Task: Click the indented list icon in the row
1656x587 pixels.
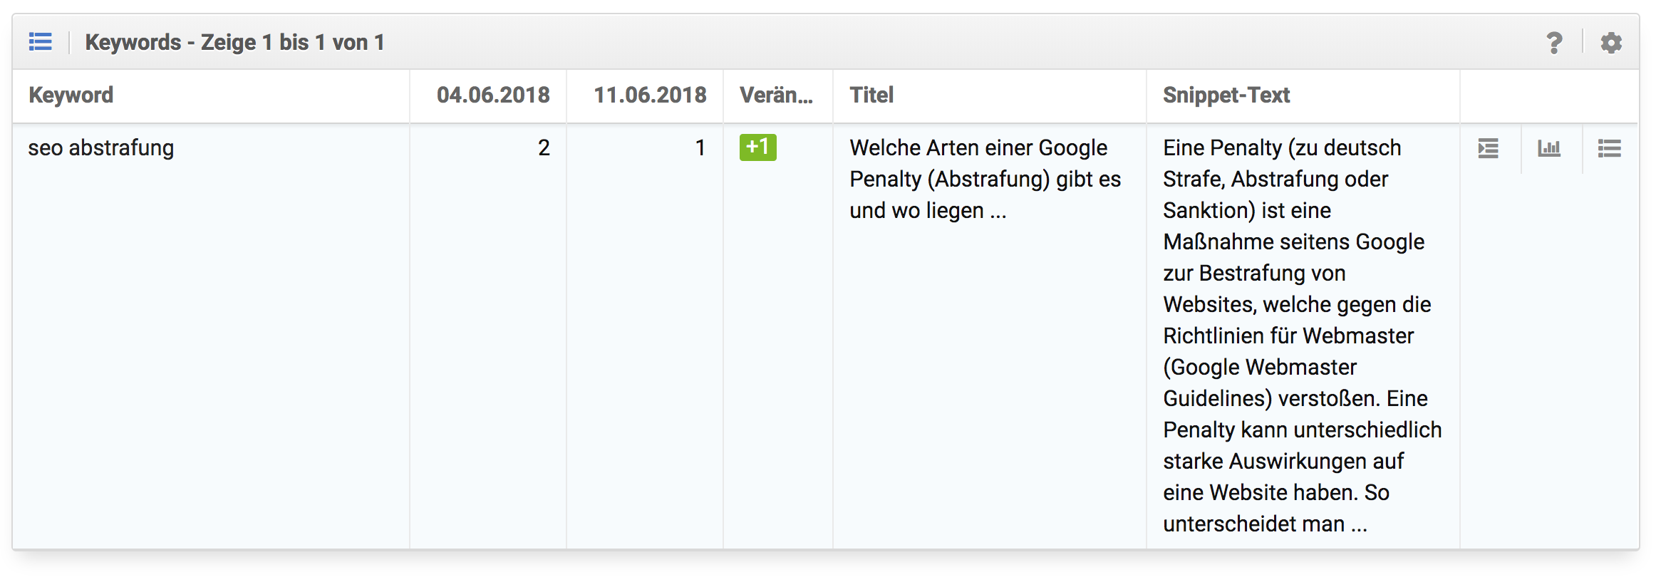Action: click(1489, 148)
